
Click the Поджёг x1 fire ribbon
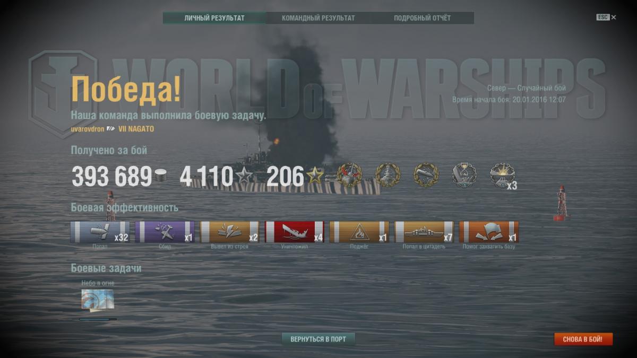(x=359, y=232)
